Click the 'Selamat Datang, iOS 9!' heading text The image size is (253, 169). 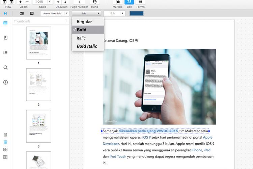[120, 41]
